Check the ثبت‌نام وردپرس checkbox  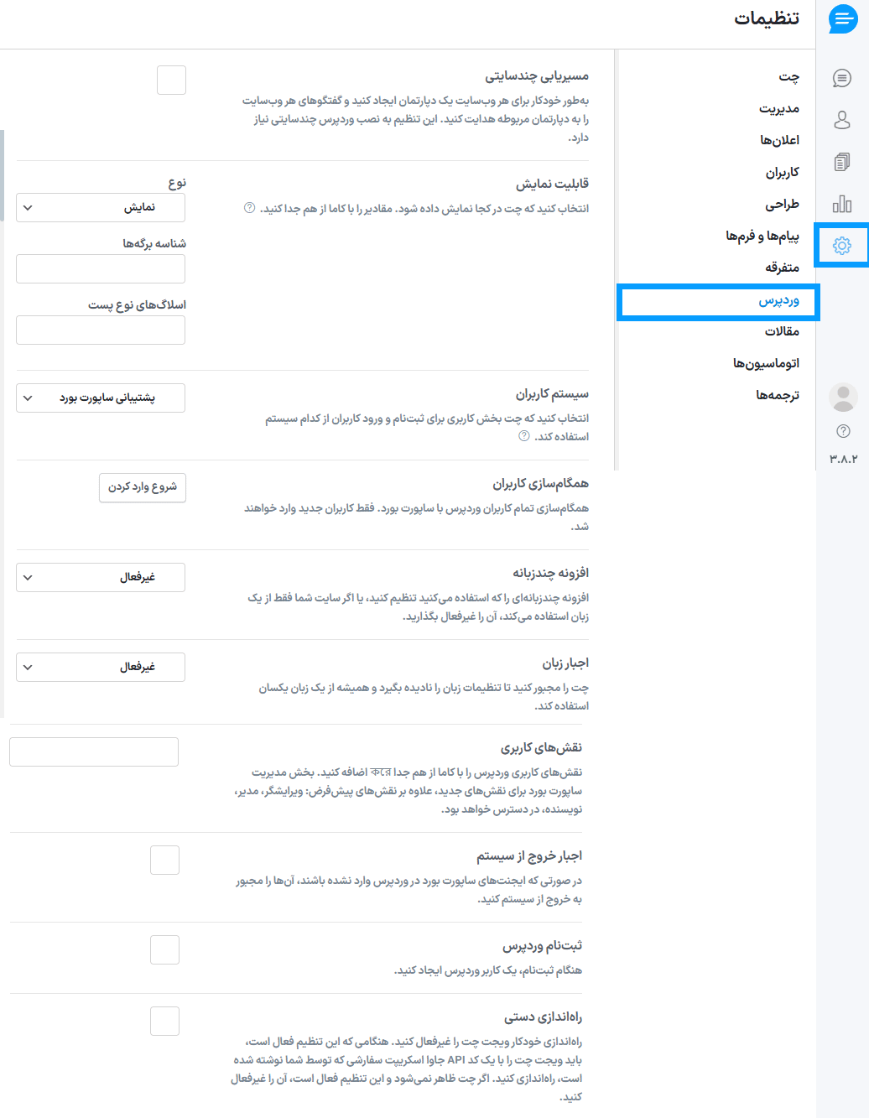pos(164,950)
